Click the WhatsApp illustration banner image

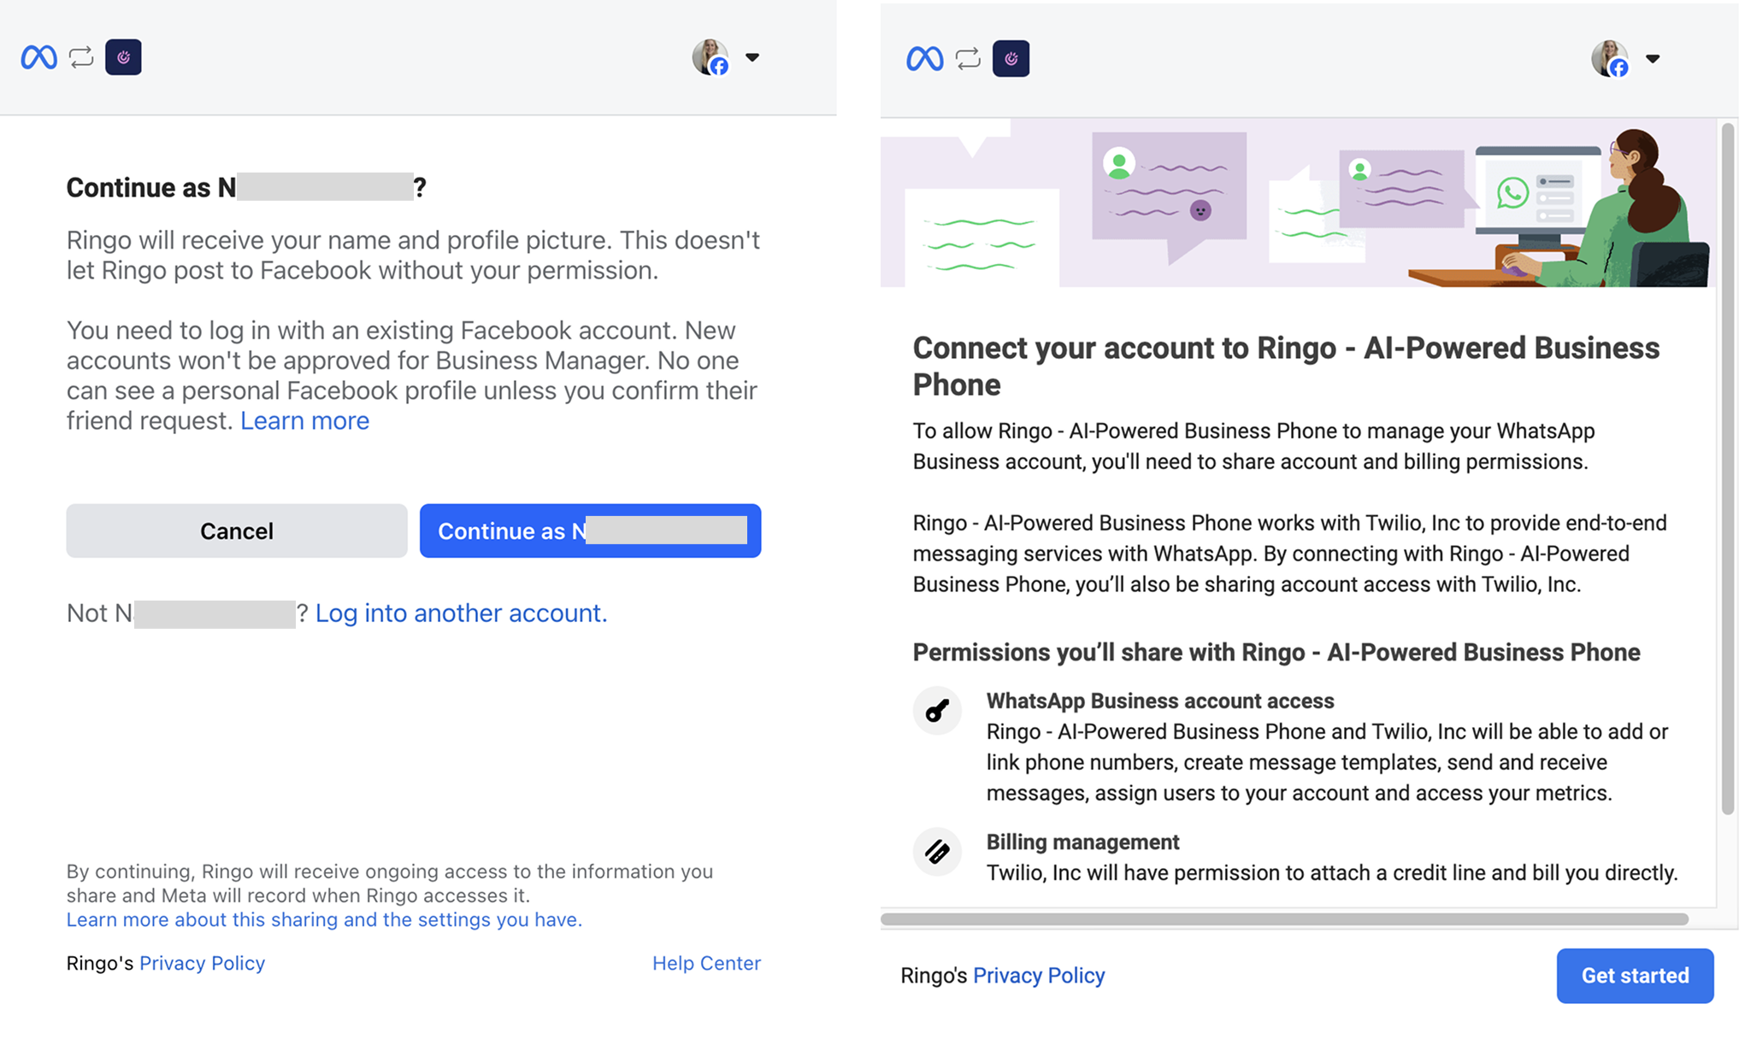point(1298,202)
